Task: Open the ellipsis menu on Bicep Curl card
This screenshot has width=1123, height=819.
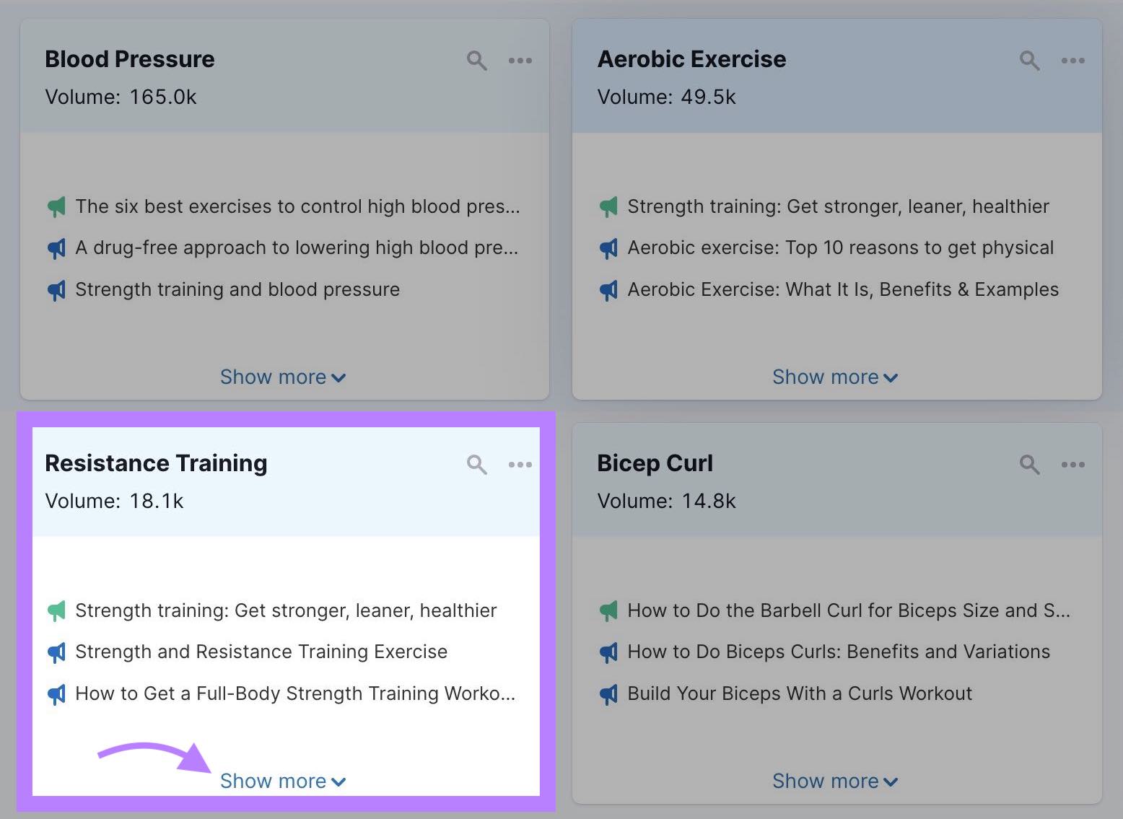Action: (1072, 465)
